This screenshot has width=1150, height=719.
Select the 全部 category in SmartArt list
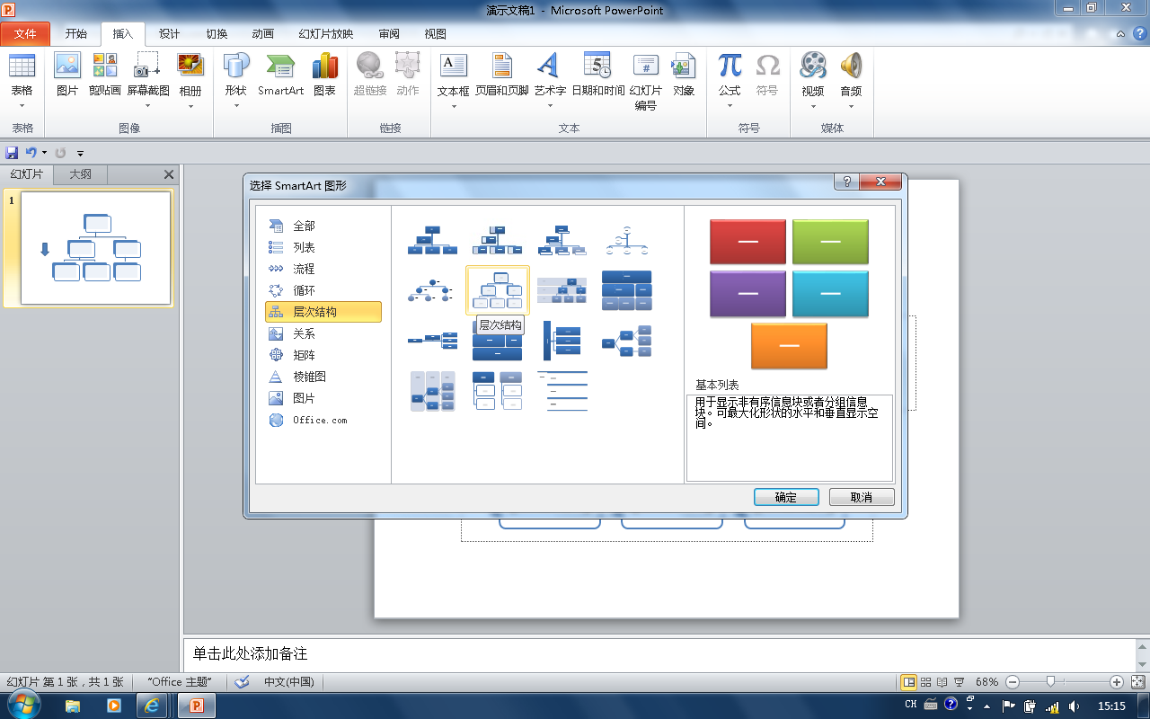point(323,226)
